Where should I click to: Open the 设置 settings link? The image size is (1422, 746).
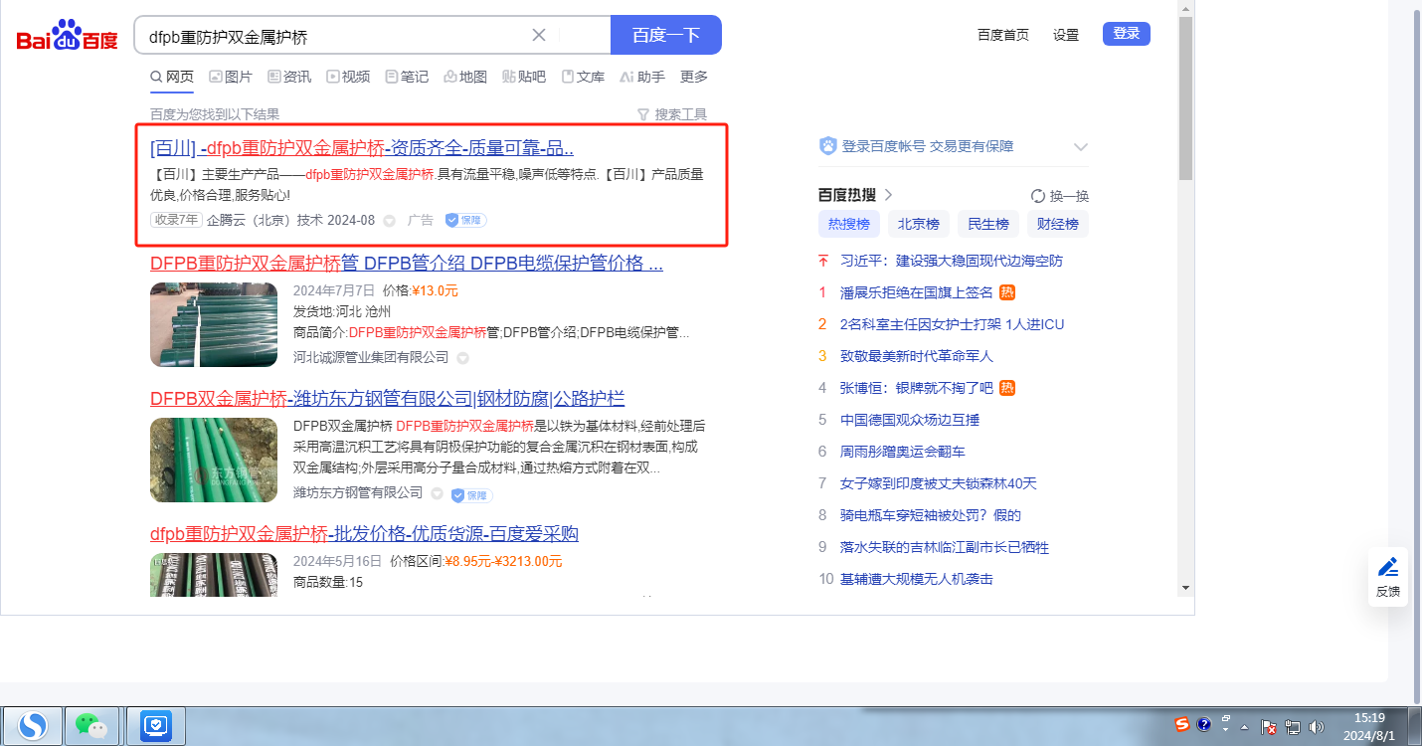pyautogui.click(x=1066, y=35)
